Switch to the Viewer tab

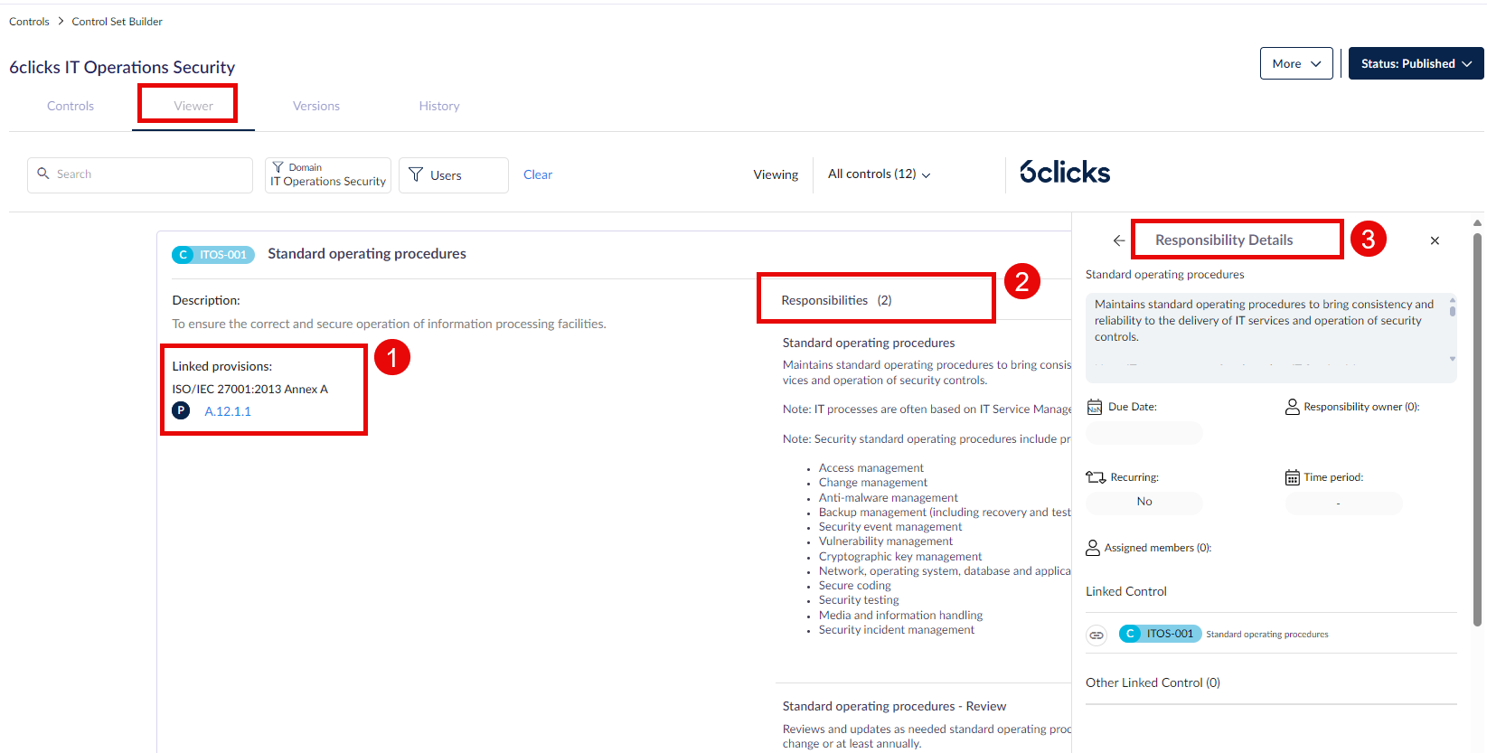click(x=193, y=106)
